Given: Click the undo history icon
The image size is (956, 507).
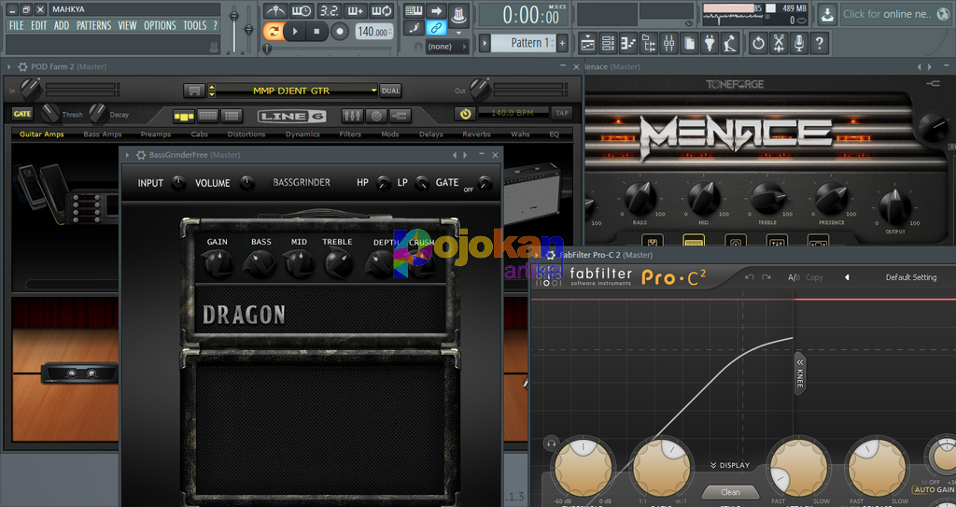Looking at the screenshot, I should pyautogui.click(x=758, y=43).
